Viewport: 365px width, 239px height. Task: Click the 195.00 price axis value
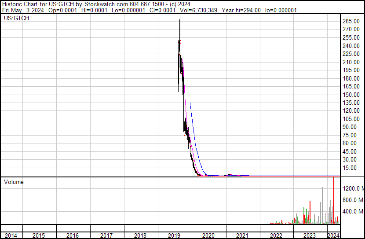pyautogui.click(x=351, y=70)
